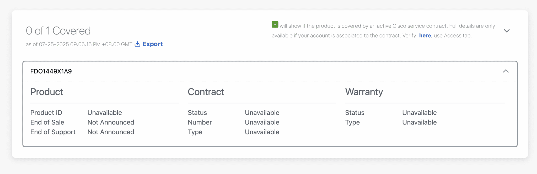The image size is (537, 174).
Task: Click the Contract section heading
Action: 206,92
